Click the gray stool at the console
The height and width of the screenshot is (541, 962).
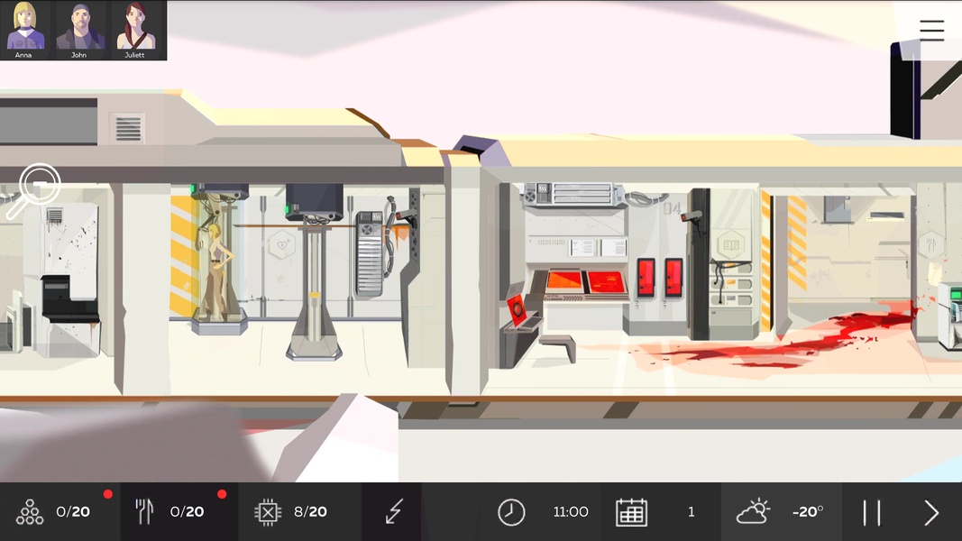[558, 347]
